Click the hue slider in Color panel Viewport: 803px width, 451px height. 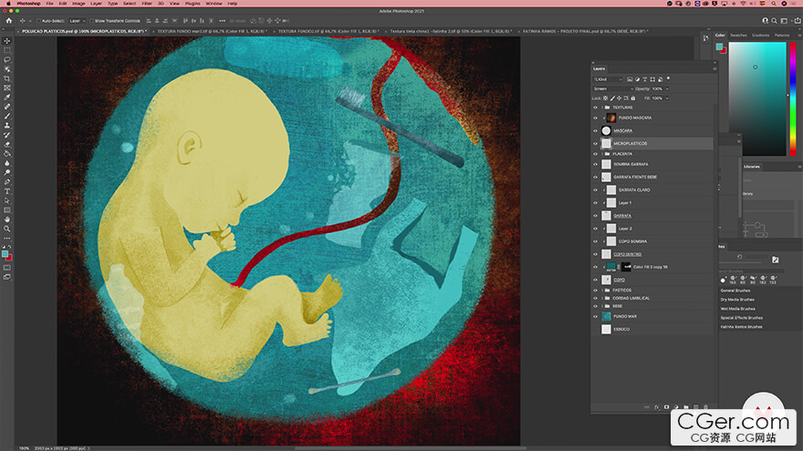click(x=793, y=98)
